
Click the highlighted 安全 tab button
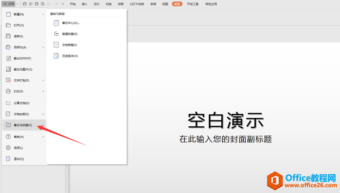pos(177,4)
